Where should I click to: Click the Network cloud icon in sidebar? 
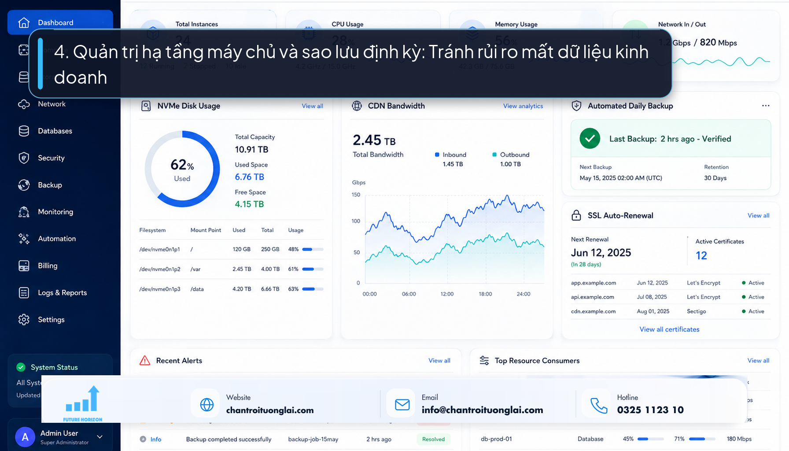(24, 104)
